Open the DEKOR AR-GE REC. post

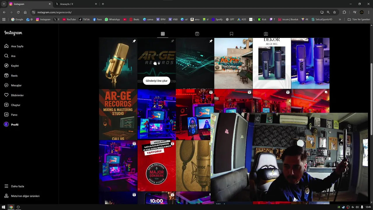pos(272,63)
